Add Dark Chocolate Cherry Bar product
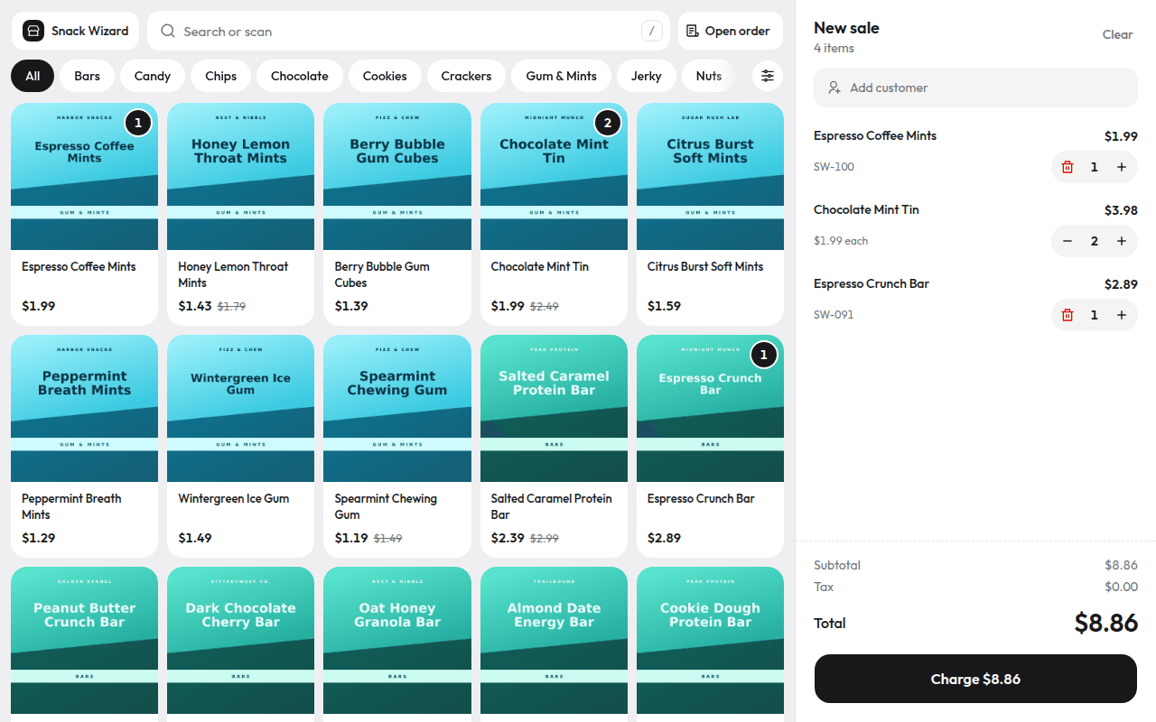The image size is (1156, 722). click(240, 644)
